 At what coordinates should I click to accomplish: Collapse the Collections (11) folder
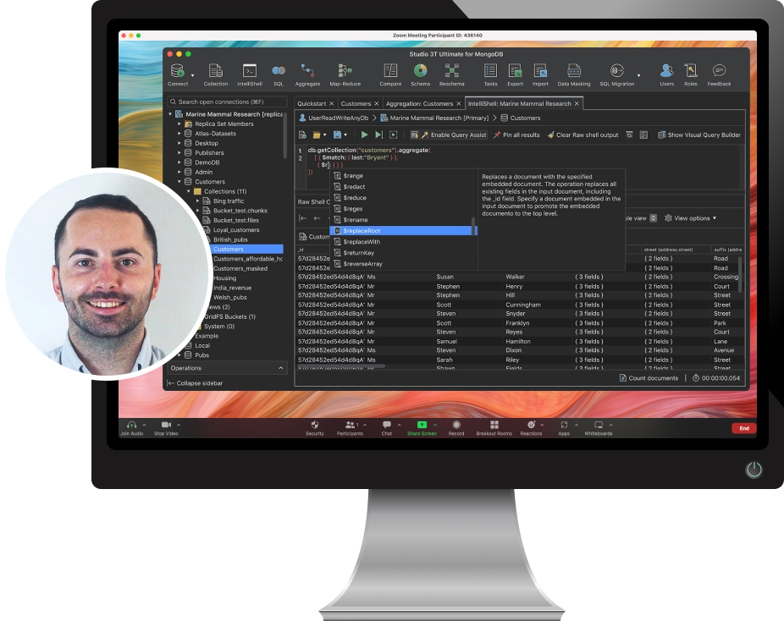click(x=189, y=191)
